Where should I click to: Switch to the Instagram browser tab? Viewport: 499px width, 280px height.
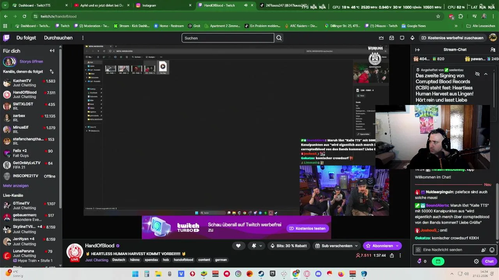[164, 5]
